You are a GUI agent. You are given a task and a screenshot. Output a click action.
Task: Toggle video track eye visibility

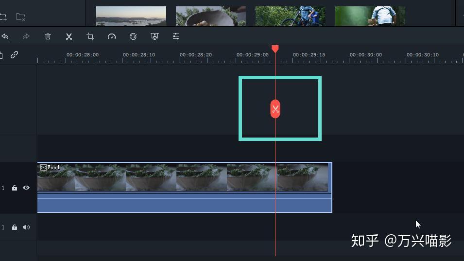point(26,188)
